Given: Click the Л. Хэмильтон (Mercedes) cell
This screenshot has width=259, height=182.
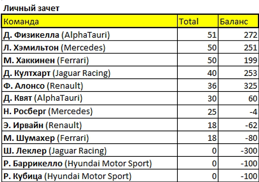Looking at the screenshot, I should click(x=89, y=47).
